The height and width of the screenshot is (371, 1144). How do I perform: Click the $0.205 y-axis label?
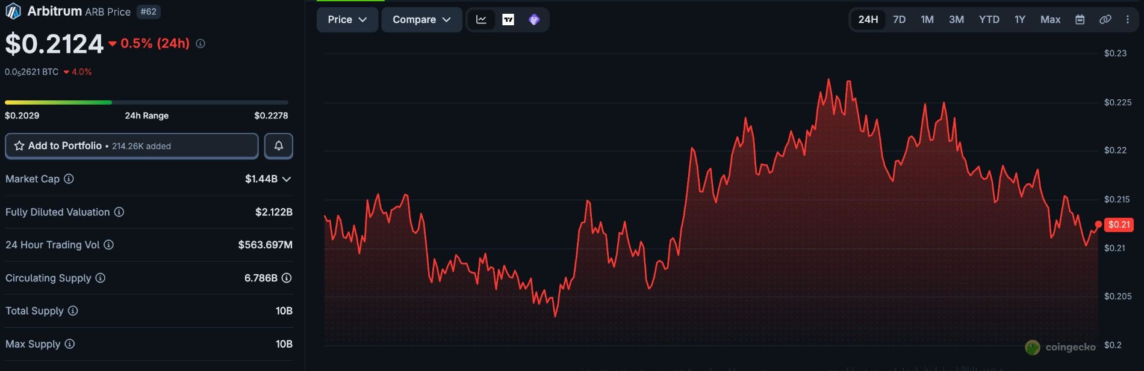click(1118, 296)
